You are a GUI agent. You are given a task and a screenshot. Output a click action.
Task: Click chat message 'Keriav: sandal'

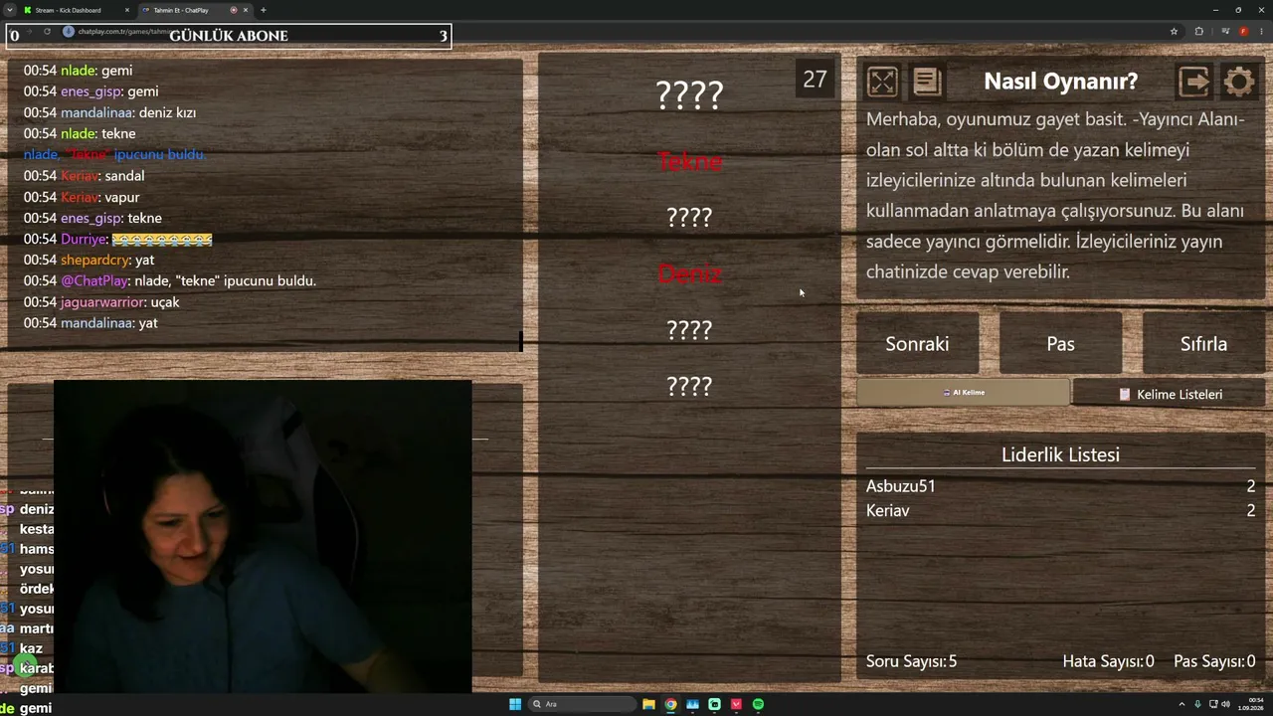(85, 176)
